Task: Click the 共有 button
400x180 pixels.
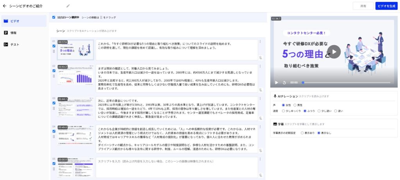Action: tap(363, 6)
